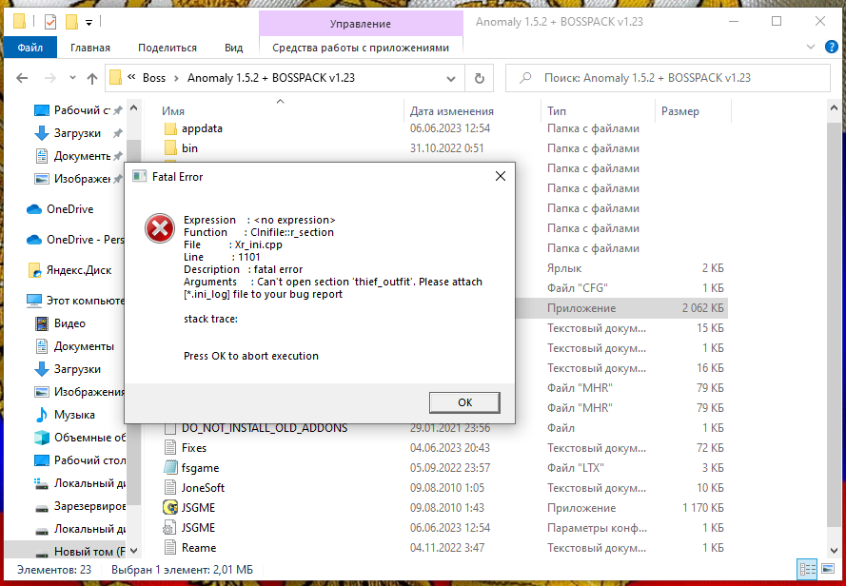Click the Файл "CFG" row type
Screen dimensions: 846x586
coord(576,288)
